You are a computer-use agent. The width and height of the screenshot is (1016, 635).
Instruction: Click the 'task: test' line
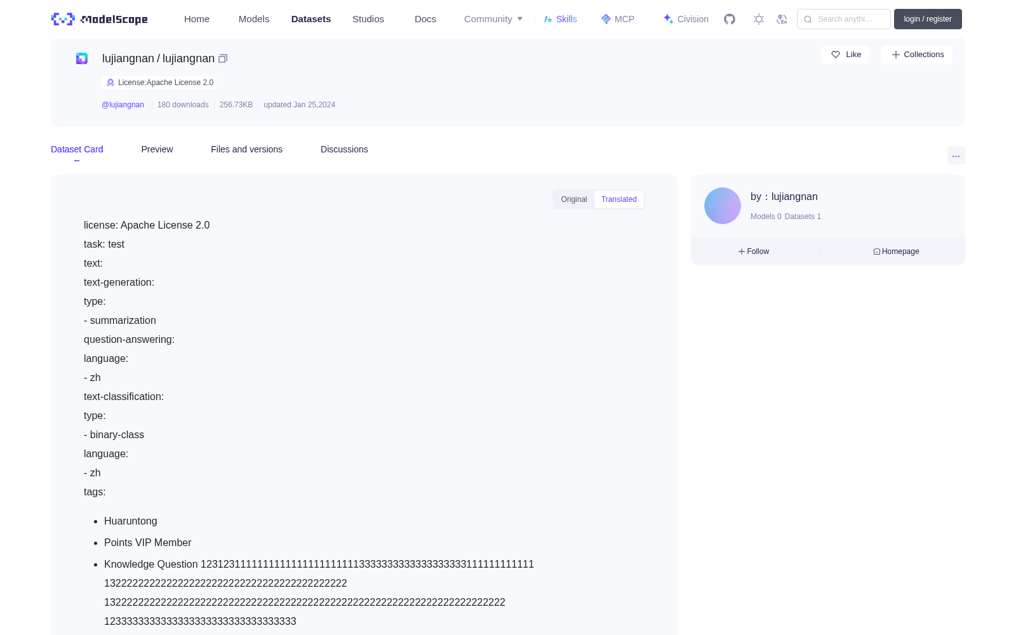click(x=104, y=244)
